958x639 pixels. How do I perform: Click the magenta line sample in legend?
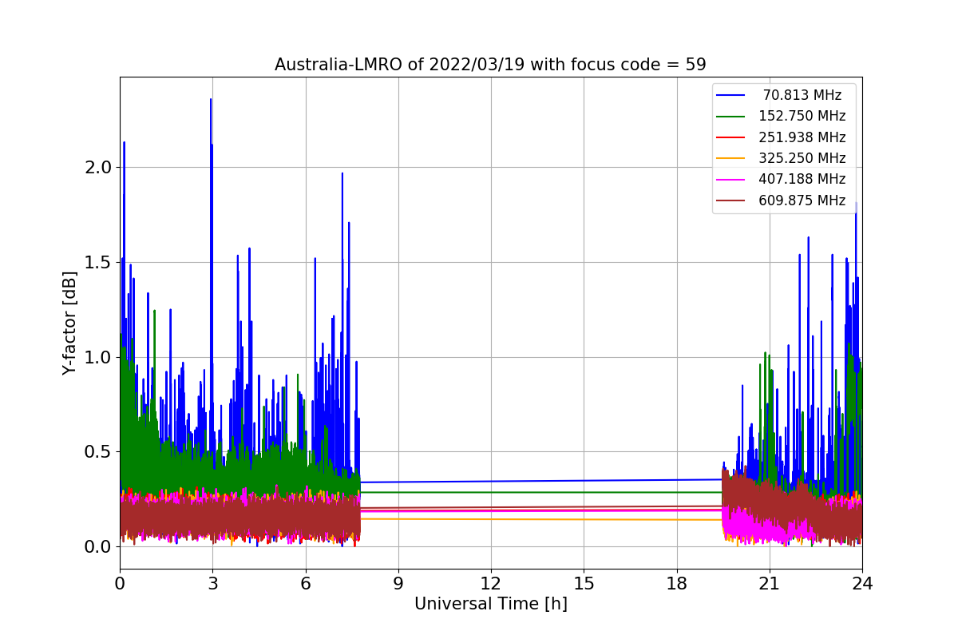[731, 179]
